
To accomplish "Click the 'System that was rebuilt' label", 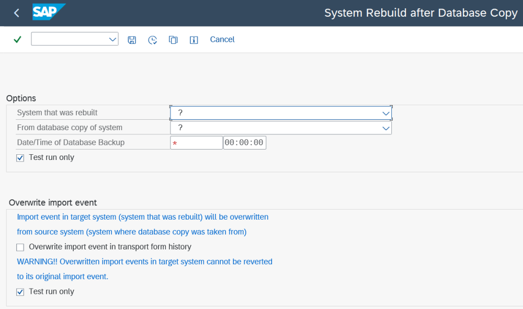I will 57,113.
